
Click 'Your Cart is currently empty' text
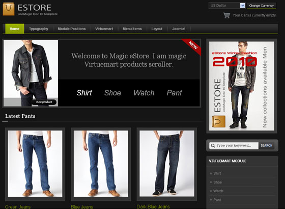[x=254, y=15]
